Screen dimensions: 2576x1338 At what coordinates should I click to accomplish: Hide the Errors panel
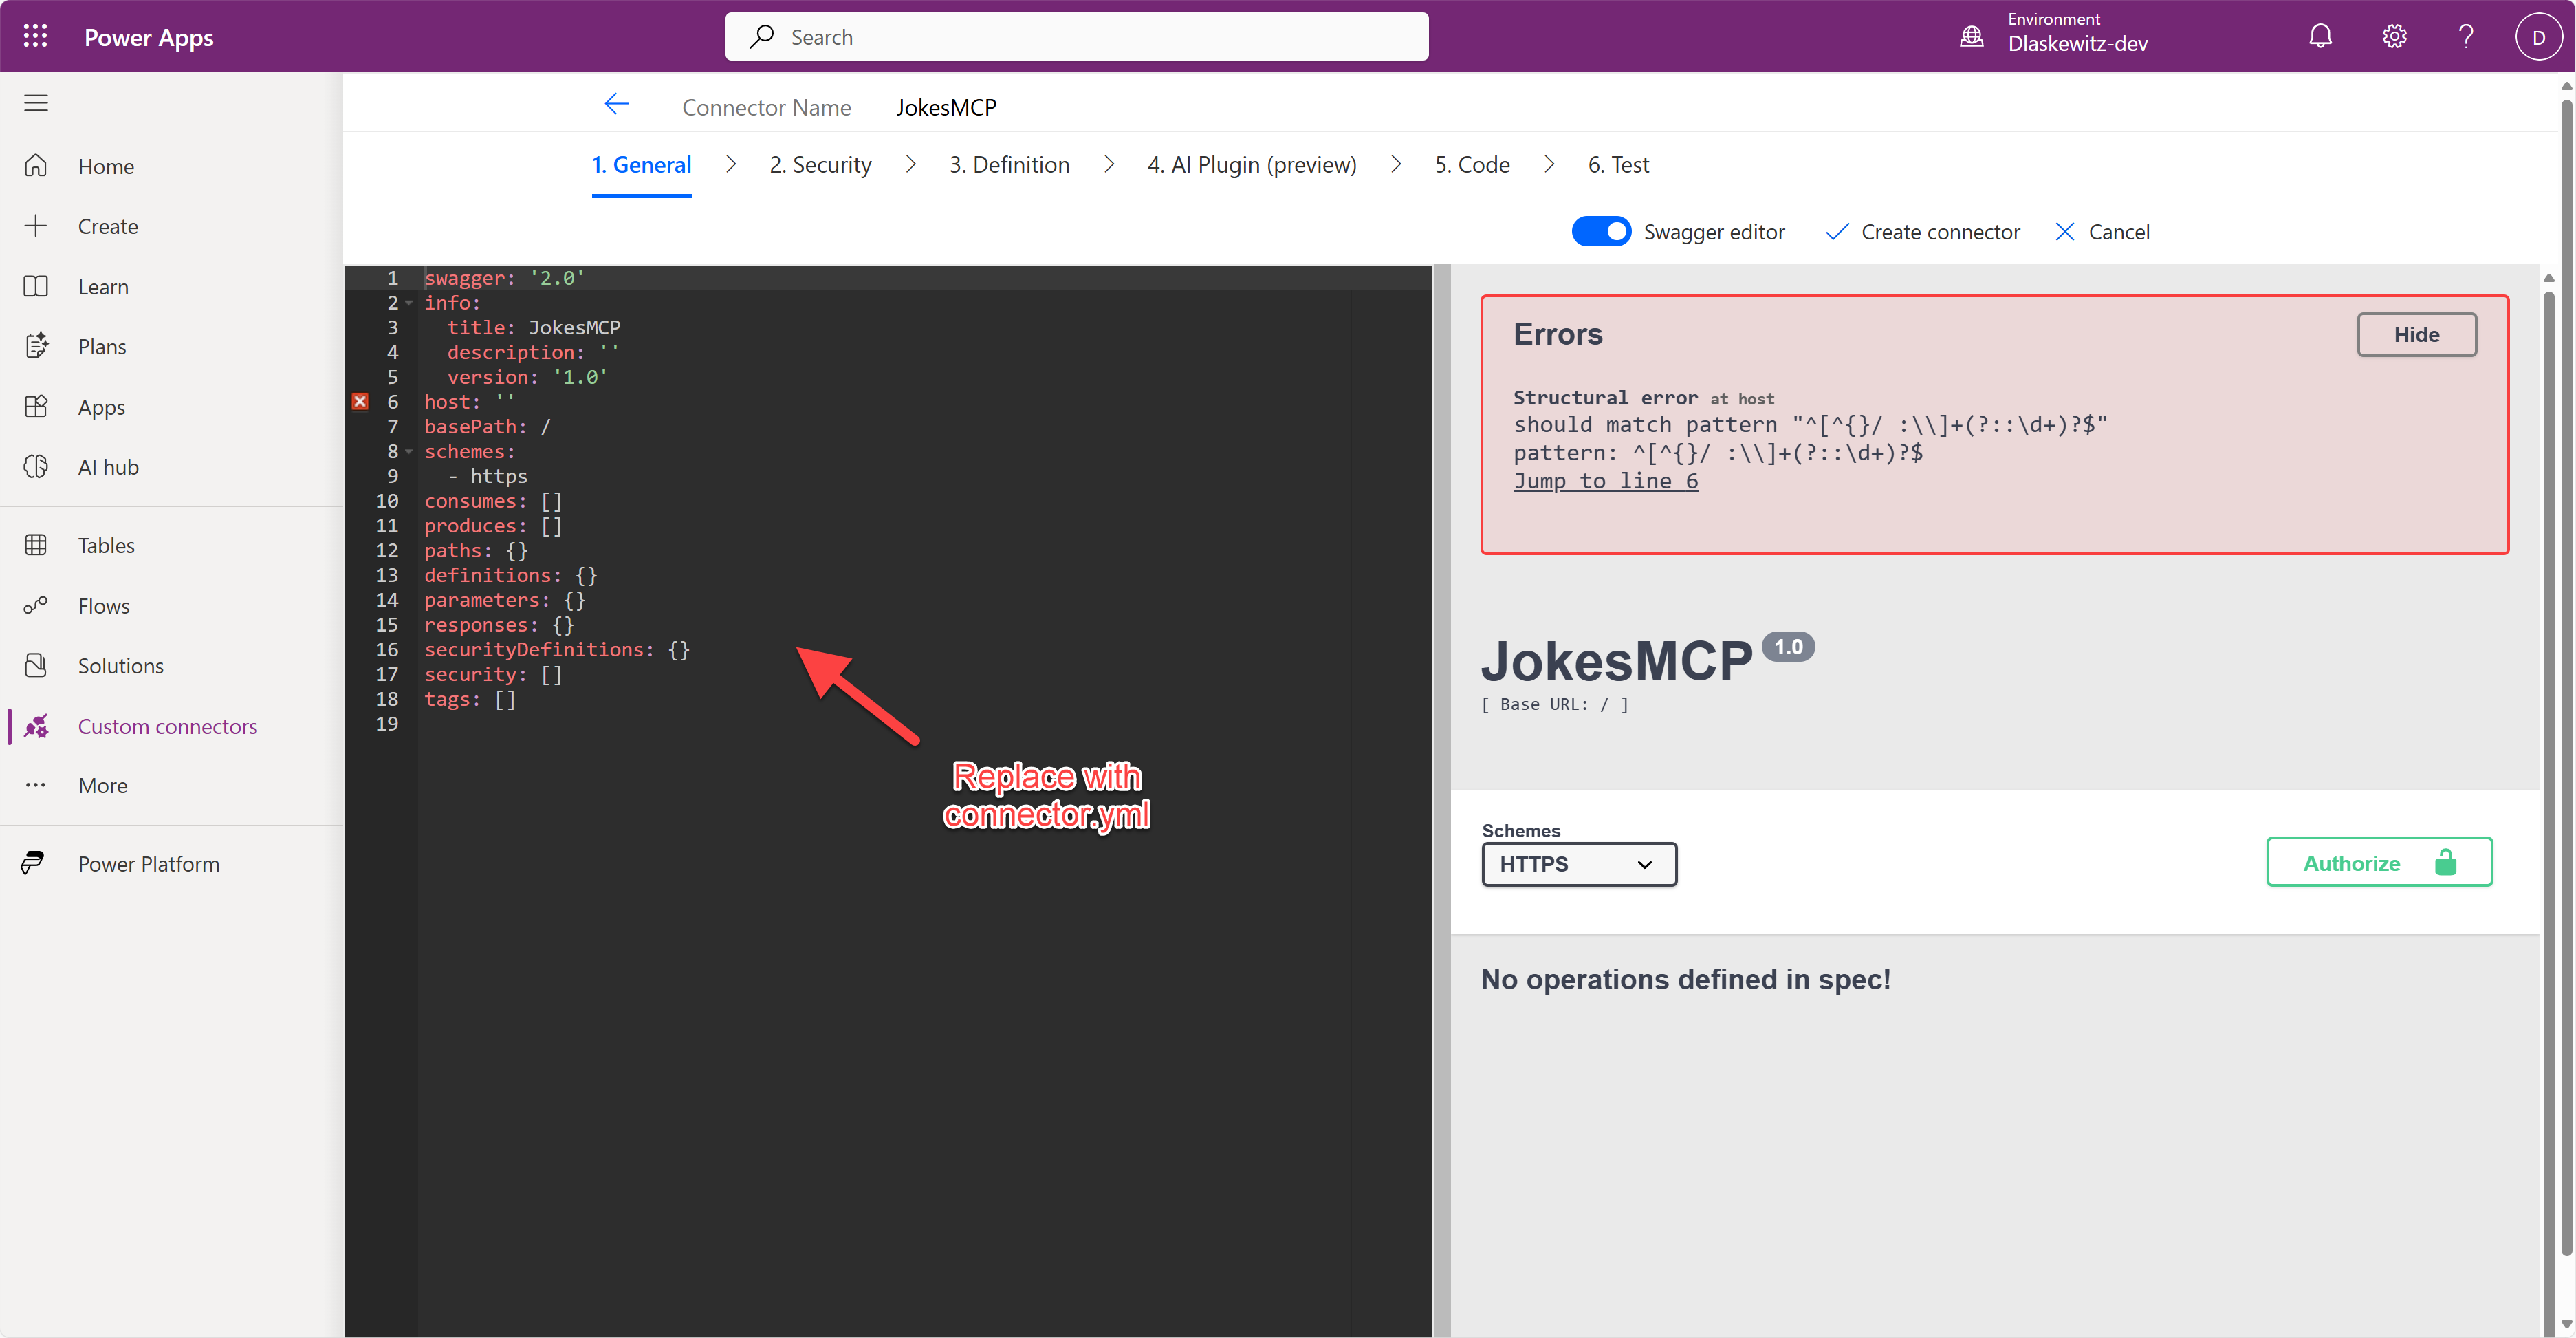(2415, 335)
